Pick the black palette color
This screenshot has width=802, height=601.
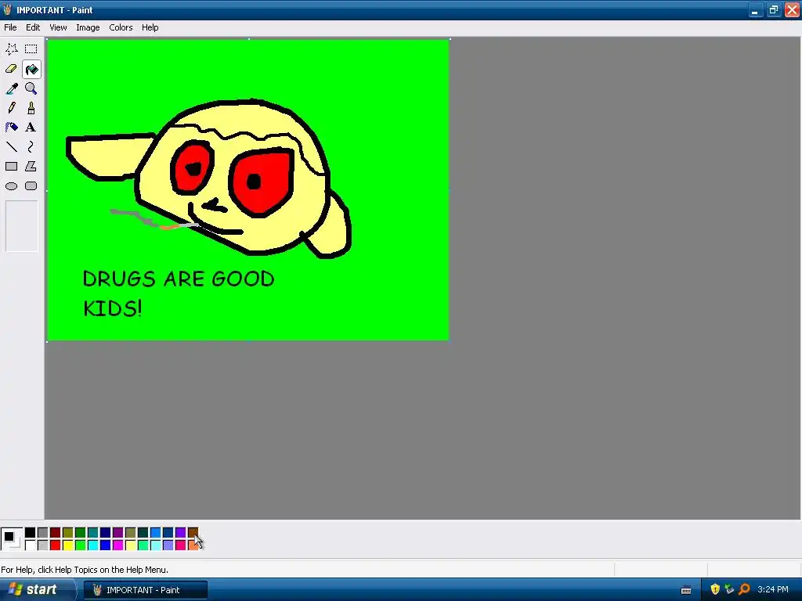point(31,533)
